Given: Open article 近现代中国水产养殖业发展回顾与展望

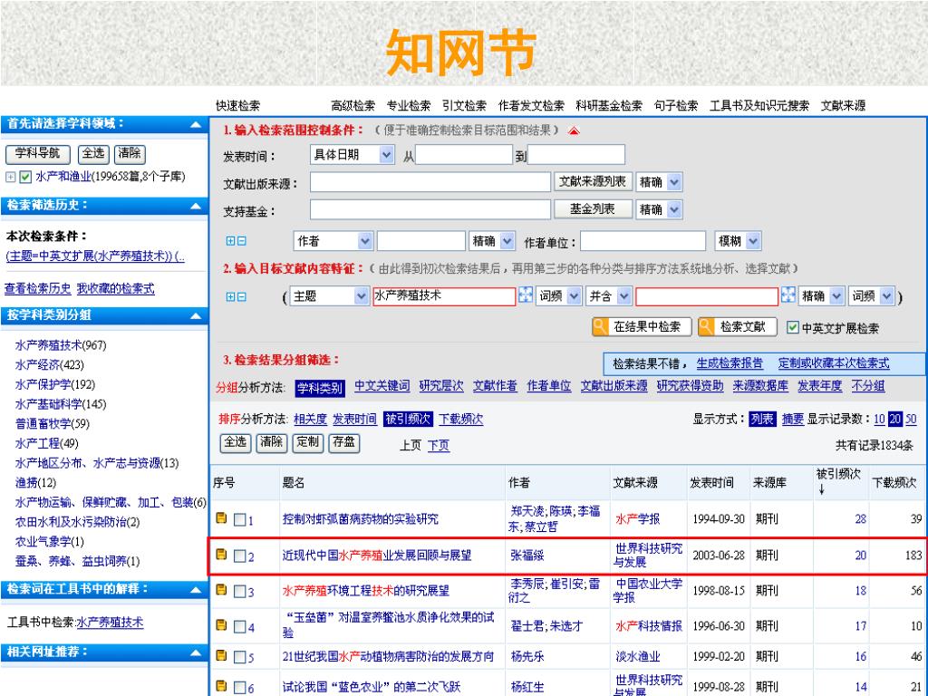Looking at the screenshot, I should click(x=377, y=556).
